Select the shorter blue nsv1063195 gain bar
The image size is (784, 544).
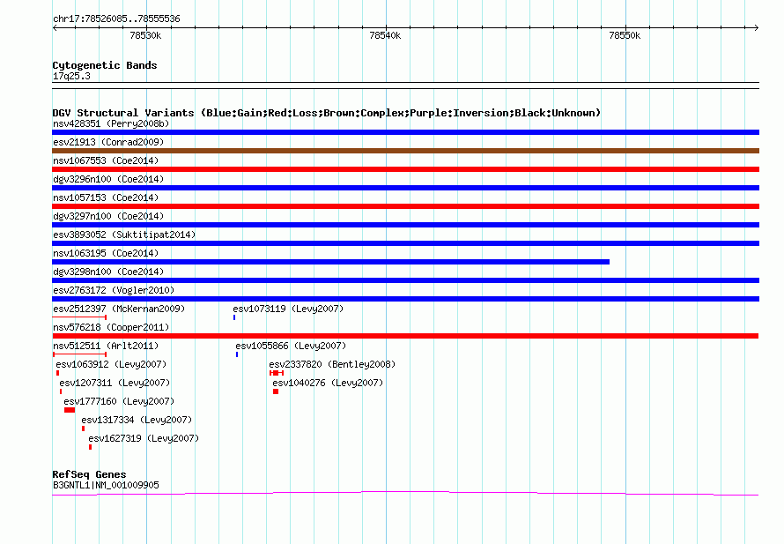coord(330,262)
